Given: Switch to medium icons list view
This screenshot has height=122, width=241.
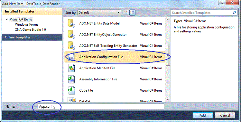Looking at the screenshot, I should [x=132, y=12].
